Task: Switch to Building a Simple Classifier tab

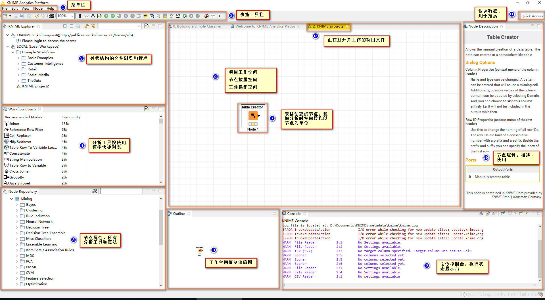Action: 195,26
